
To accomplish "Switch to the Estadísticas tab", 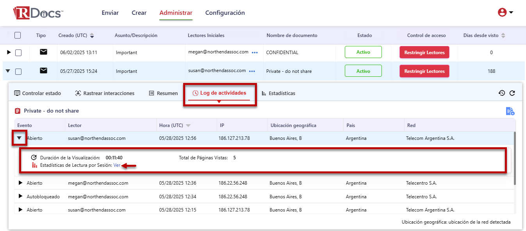I will tap(278, 93).
